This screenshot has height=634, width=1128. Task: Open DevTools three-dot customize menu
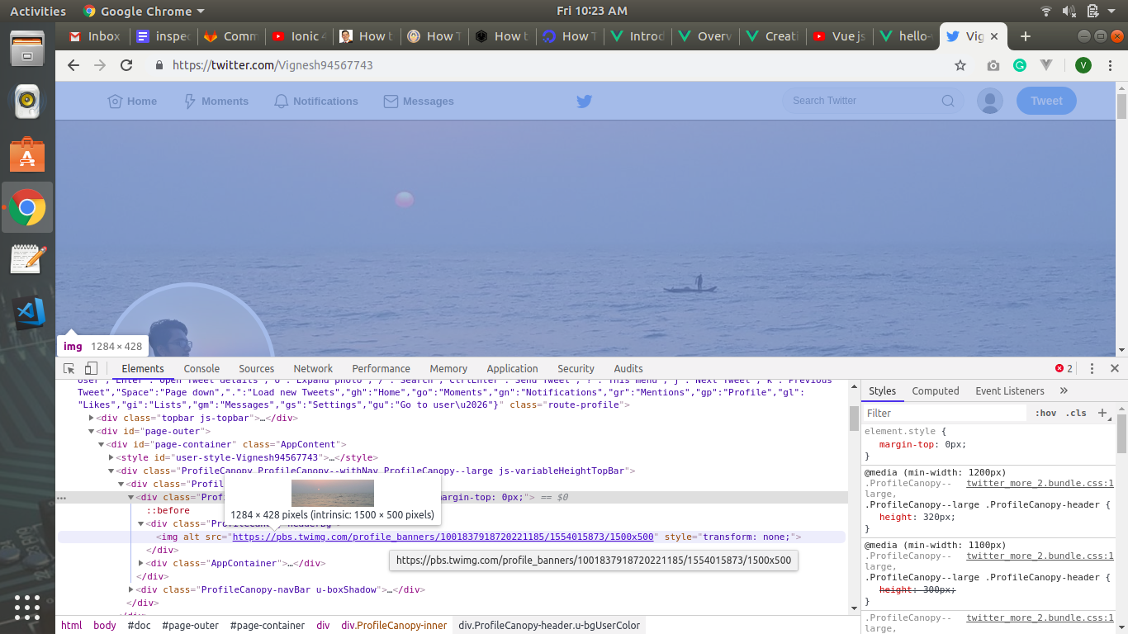(x=1092, y=369)
